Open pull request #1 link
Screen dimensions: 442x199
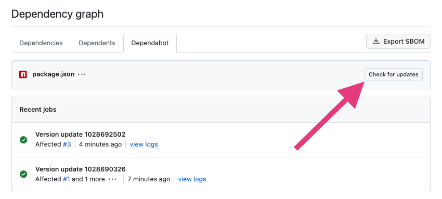point(66,179)
